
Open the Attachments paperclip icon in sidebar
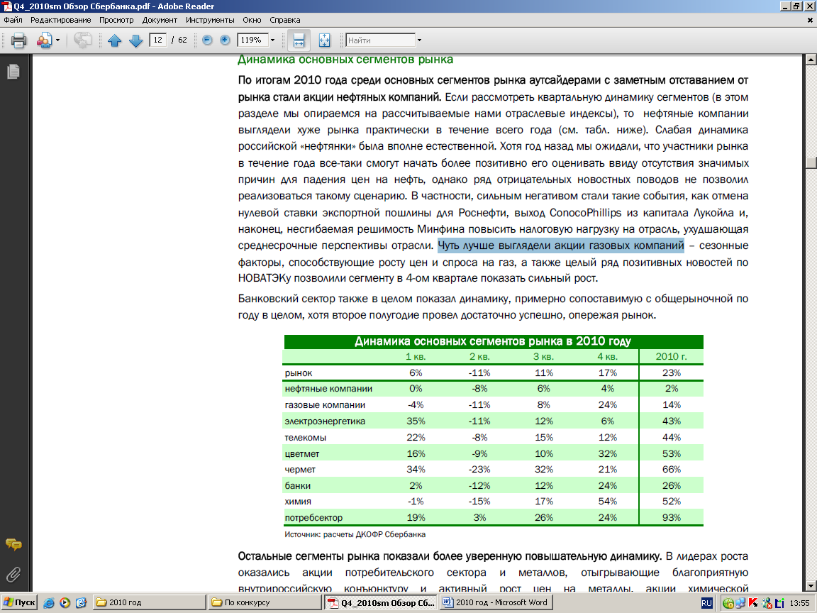click(x=13, y=575)
